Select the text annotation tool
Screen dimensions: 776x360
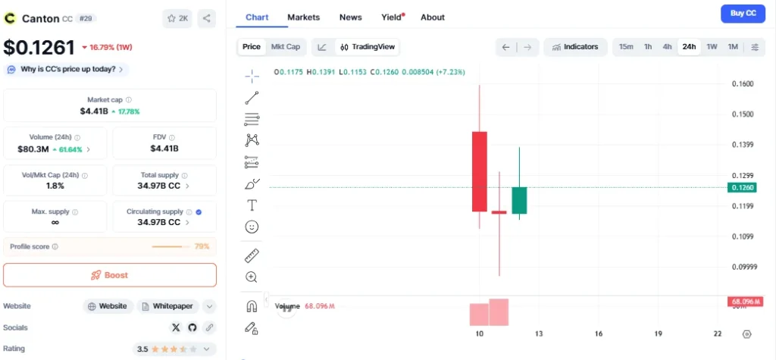(252, 205)
